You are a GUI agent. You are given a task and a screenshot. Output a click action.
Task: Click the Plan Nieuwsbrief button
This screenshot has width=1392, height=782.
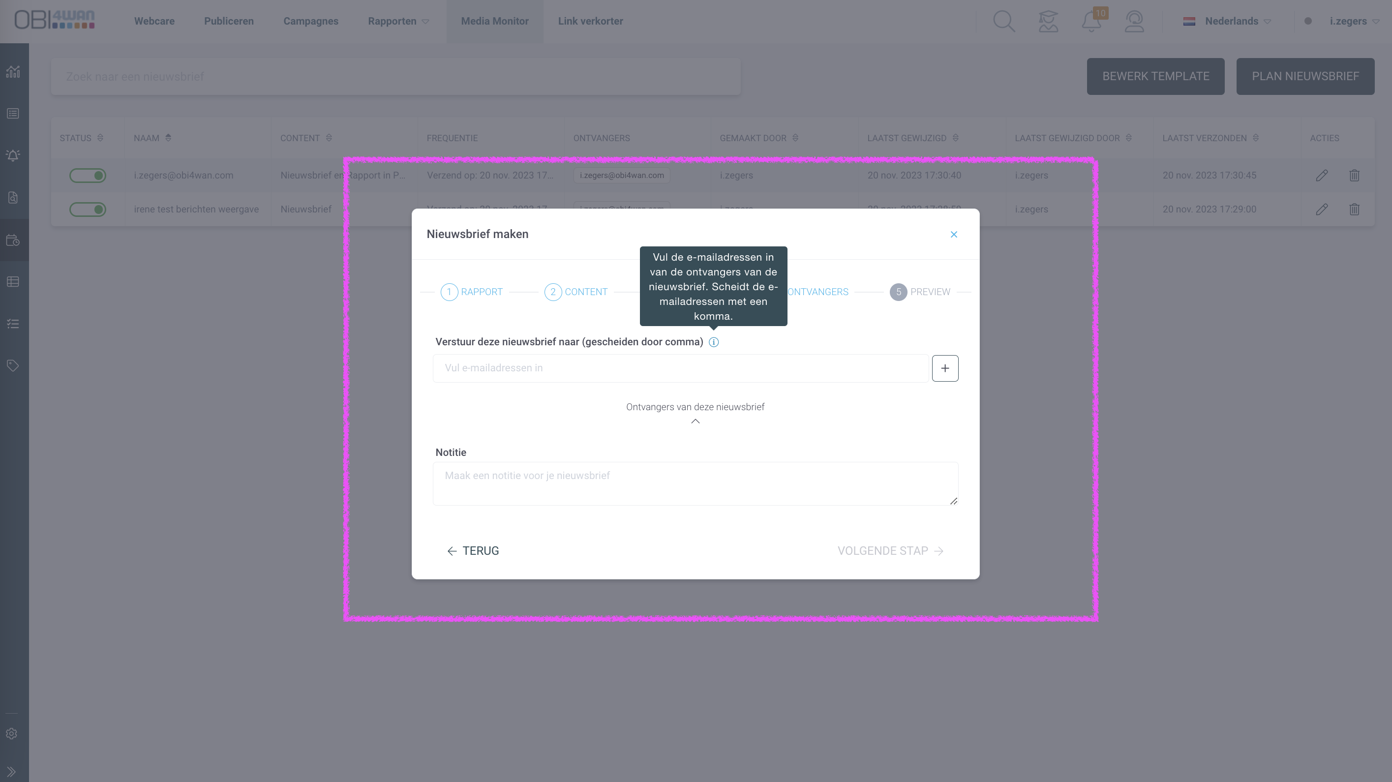[x=1305, y=76]
